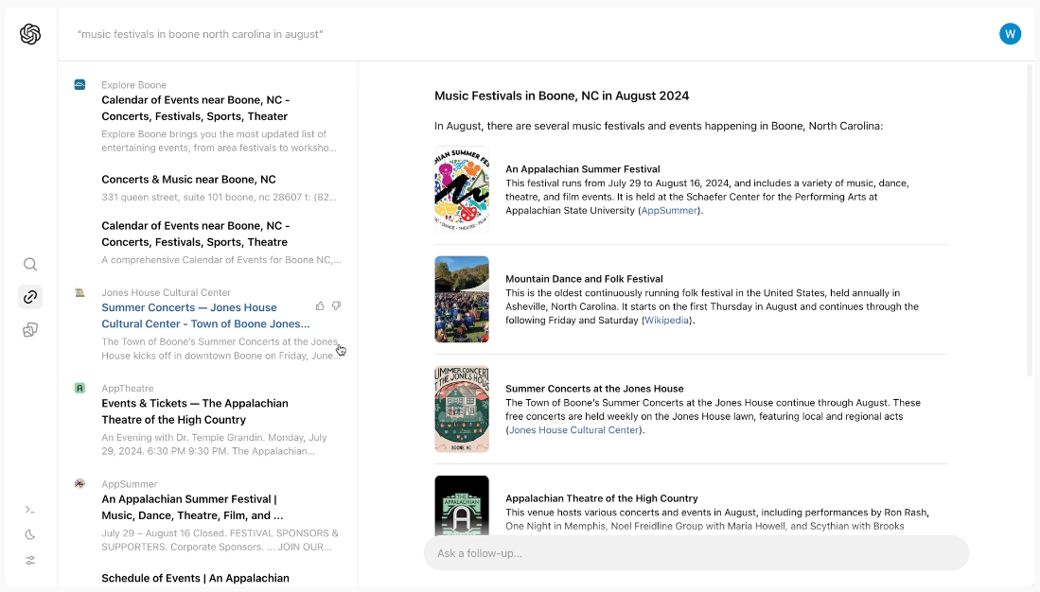Open the settings sliders icon
The height and width of the screenshot is (592, 1040).
coord(30,560)
